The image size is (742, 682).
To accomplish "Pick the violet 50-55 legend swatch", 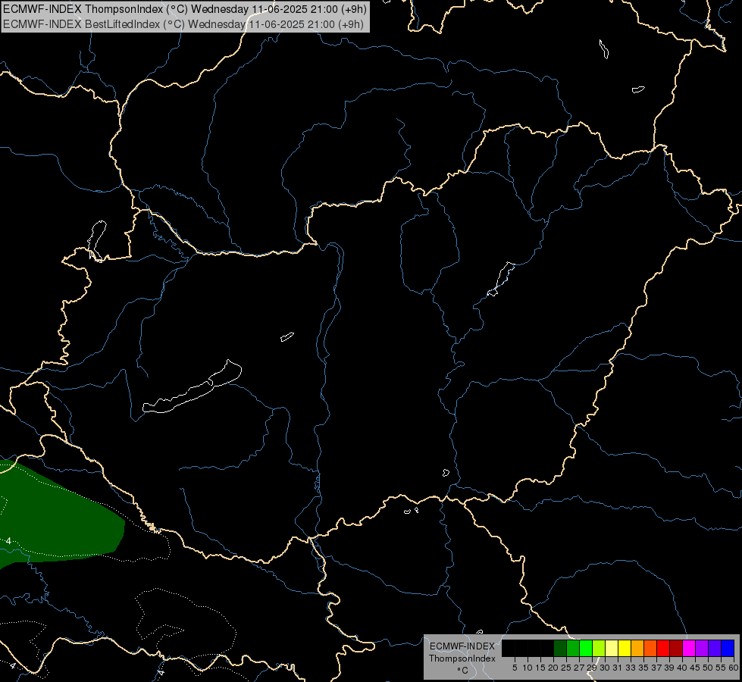I will pyautogui.click(x=715, y=649).
